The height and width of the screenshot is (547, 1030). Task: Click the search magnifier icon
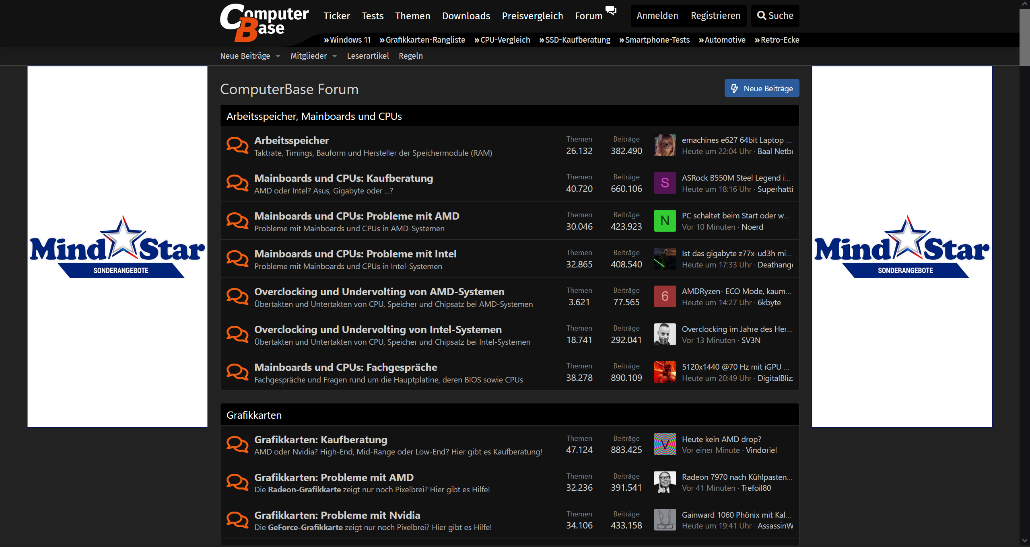point(761,16)
